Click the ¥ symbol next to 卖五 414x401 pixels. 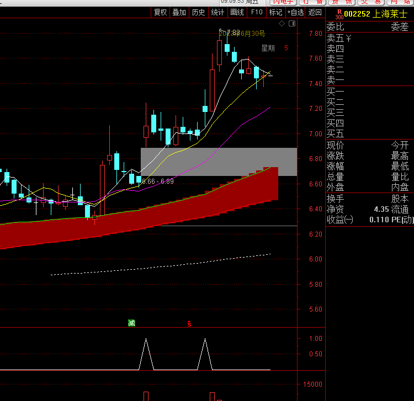click(x=348, y=39)
